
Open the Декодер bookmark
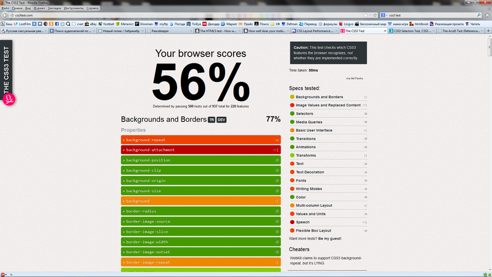211,24
